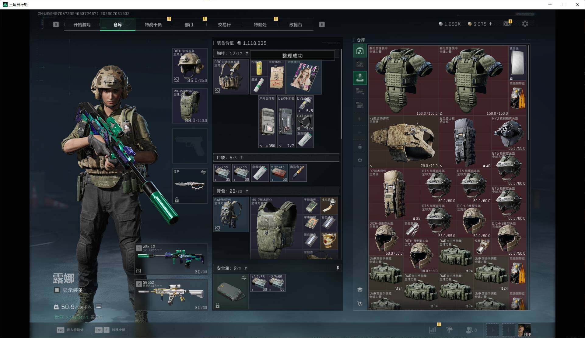The image size is (585, 338).
Task: Switch to the 改枪台 tab
Action: click(296, 25)
